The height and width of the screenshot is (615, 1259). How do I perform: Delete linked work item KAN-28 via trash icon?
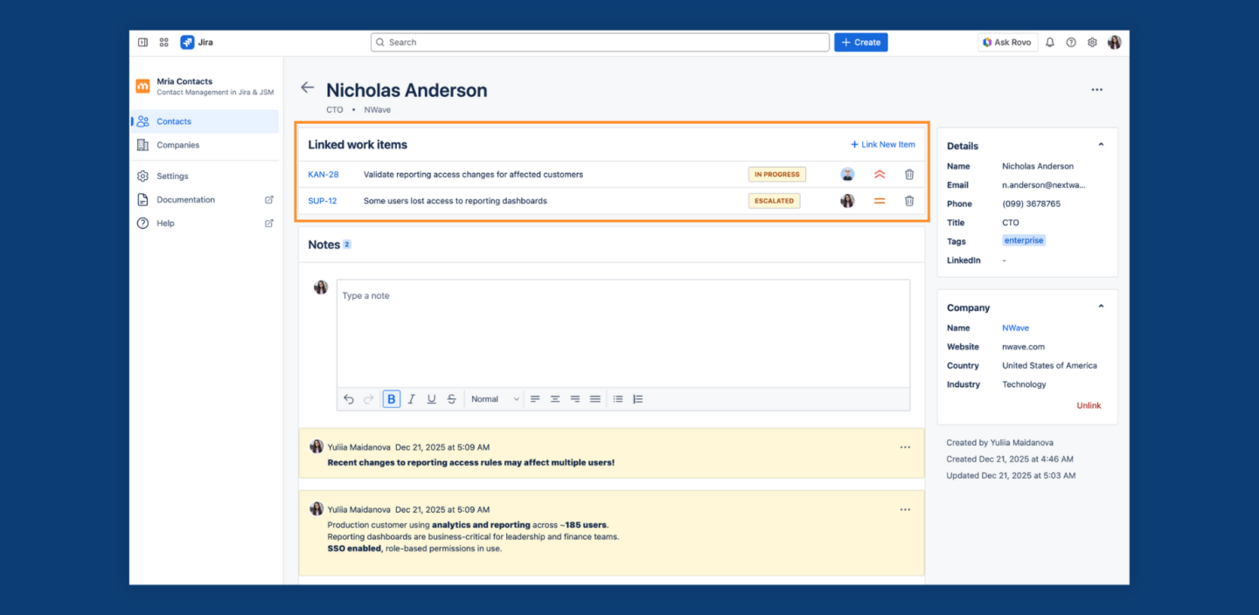click(x=908, y=174)
